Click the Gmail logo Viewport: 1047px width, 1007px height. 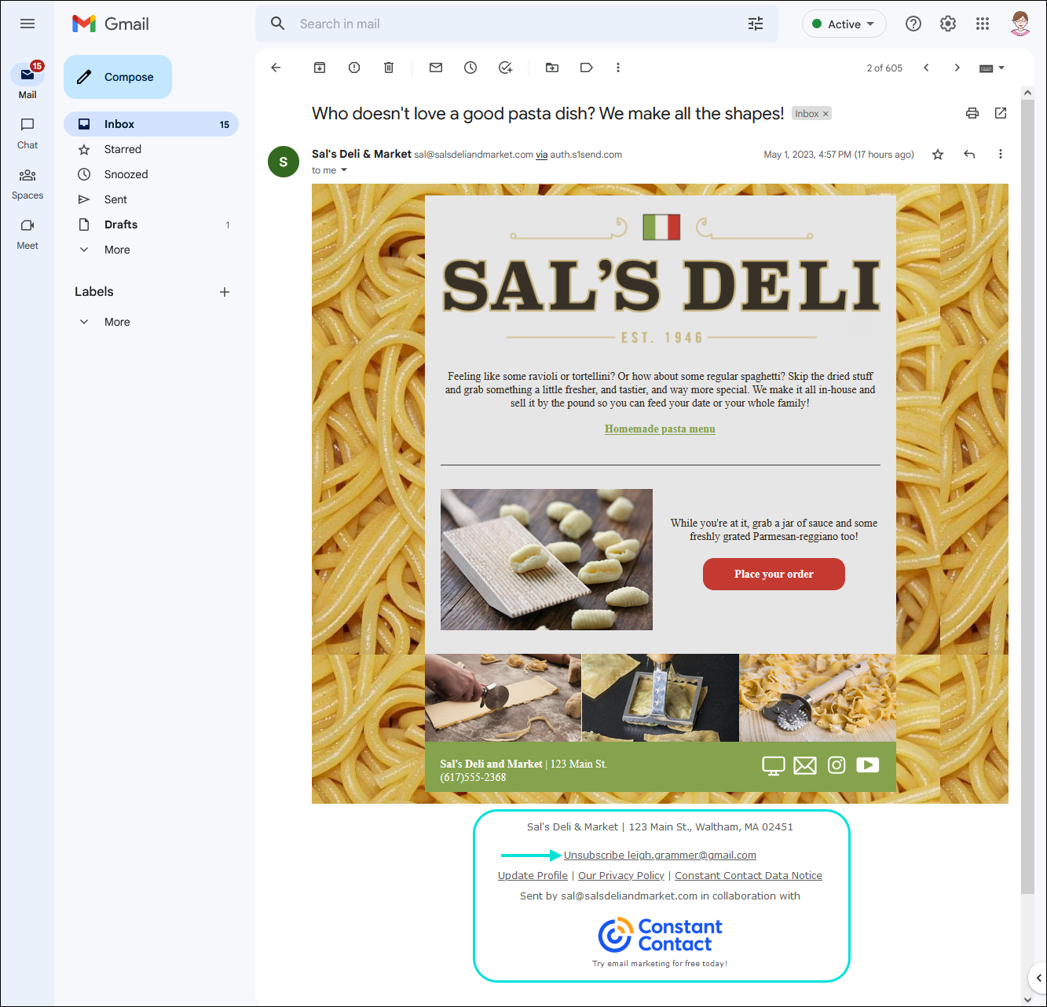pos(111,24)
